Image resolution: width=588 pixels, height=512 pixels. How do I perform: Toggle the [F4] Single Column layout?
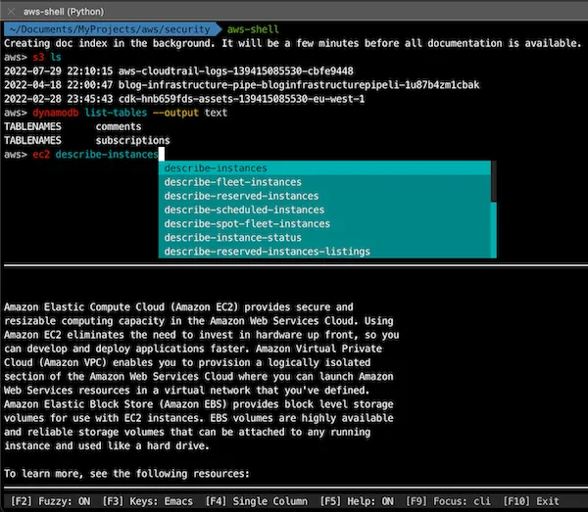click(256, 501)
